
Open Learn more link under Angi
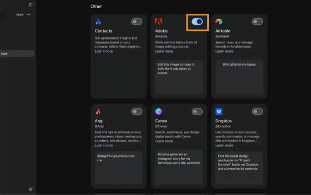tap(104, 146)
